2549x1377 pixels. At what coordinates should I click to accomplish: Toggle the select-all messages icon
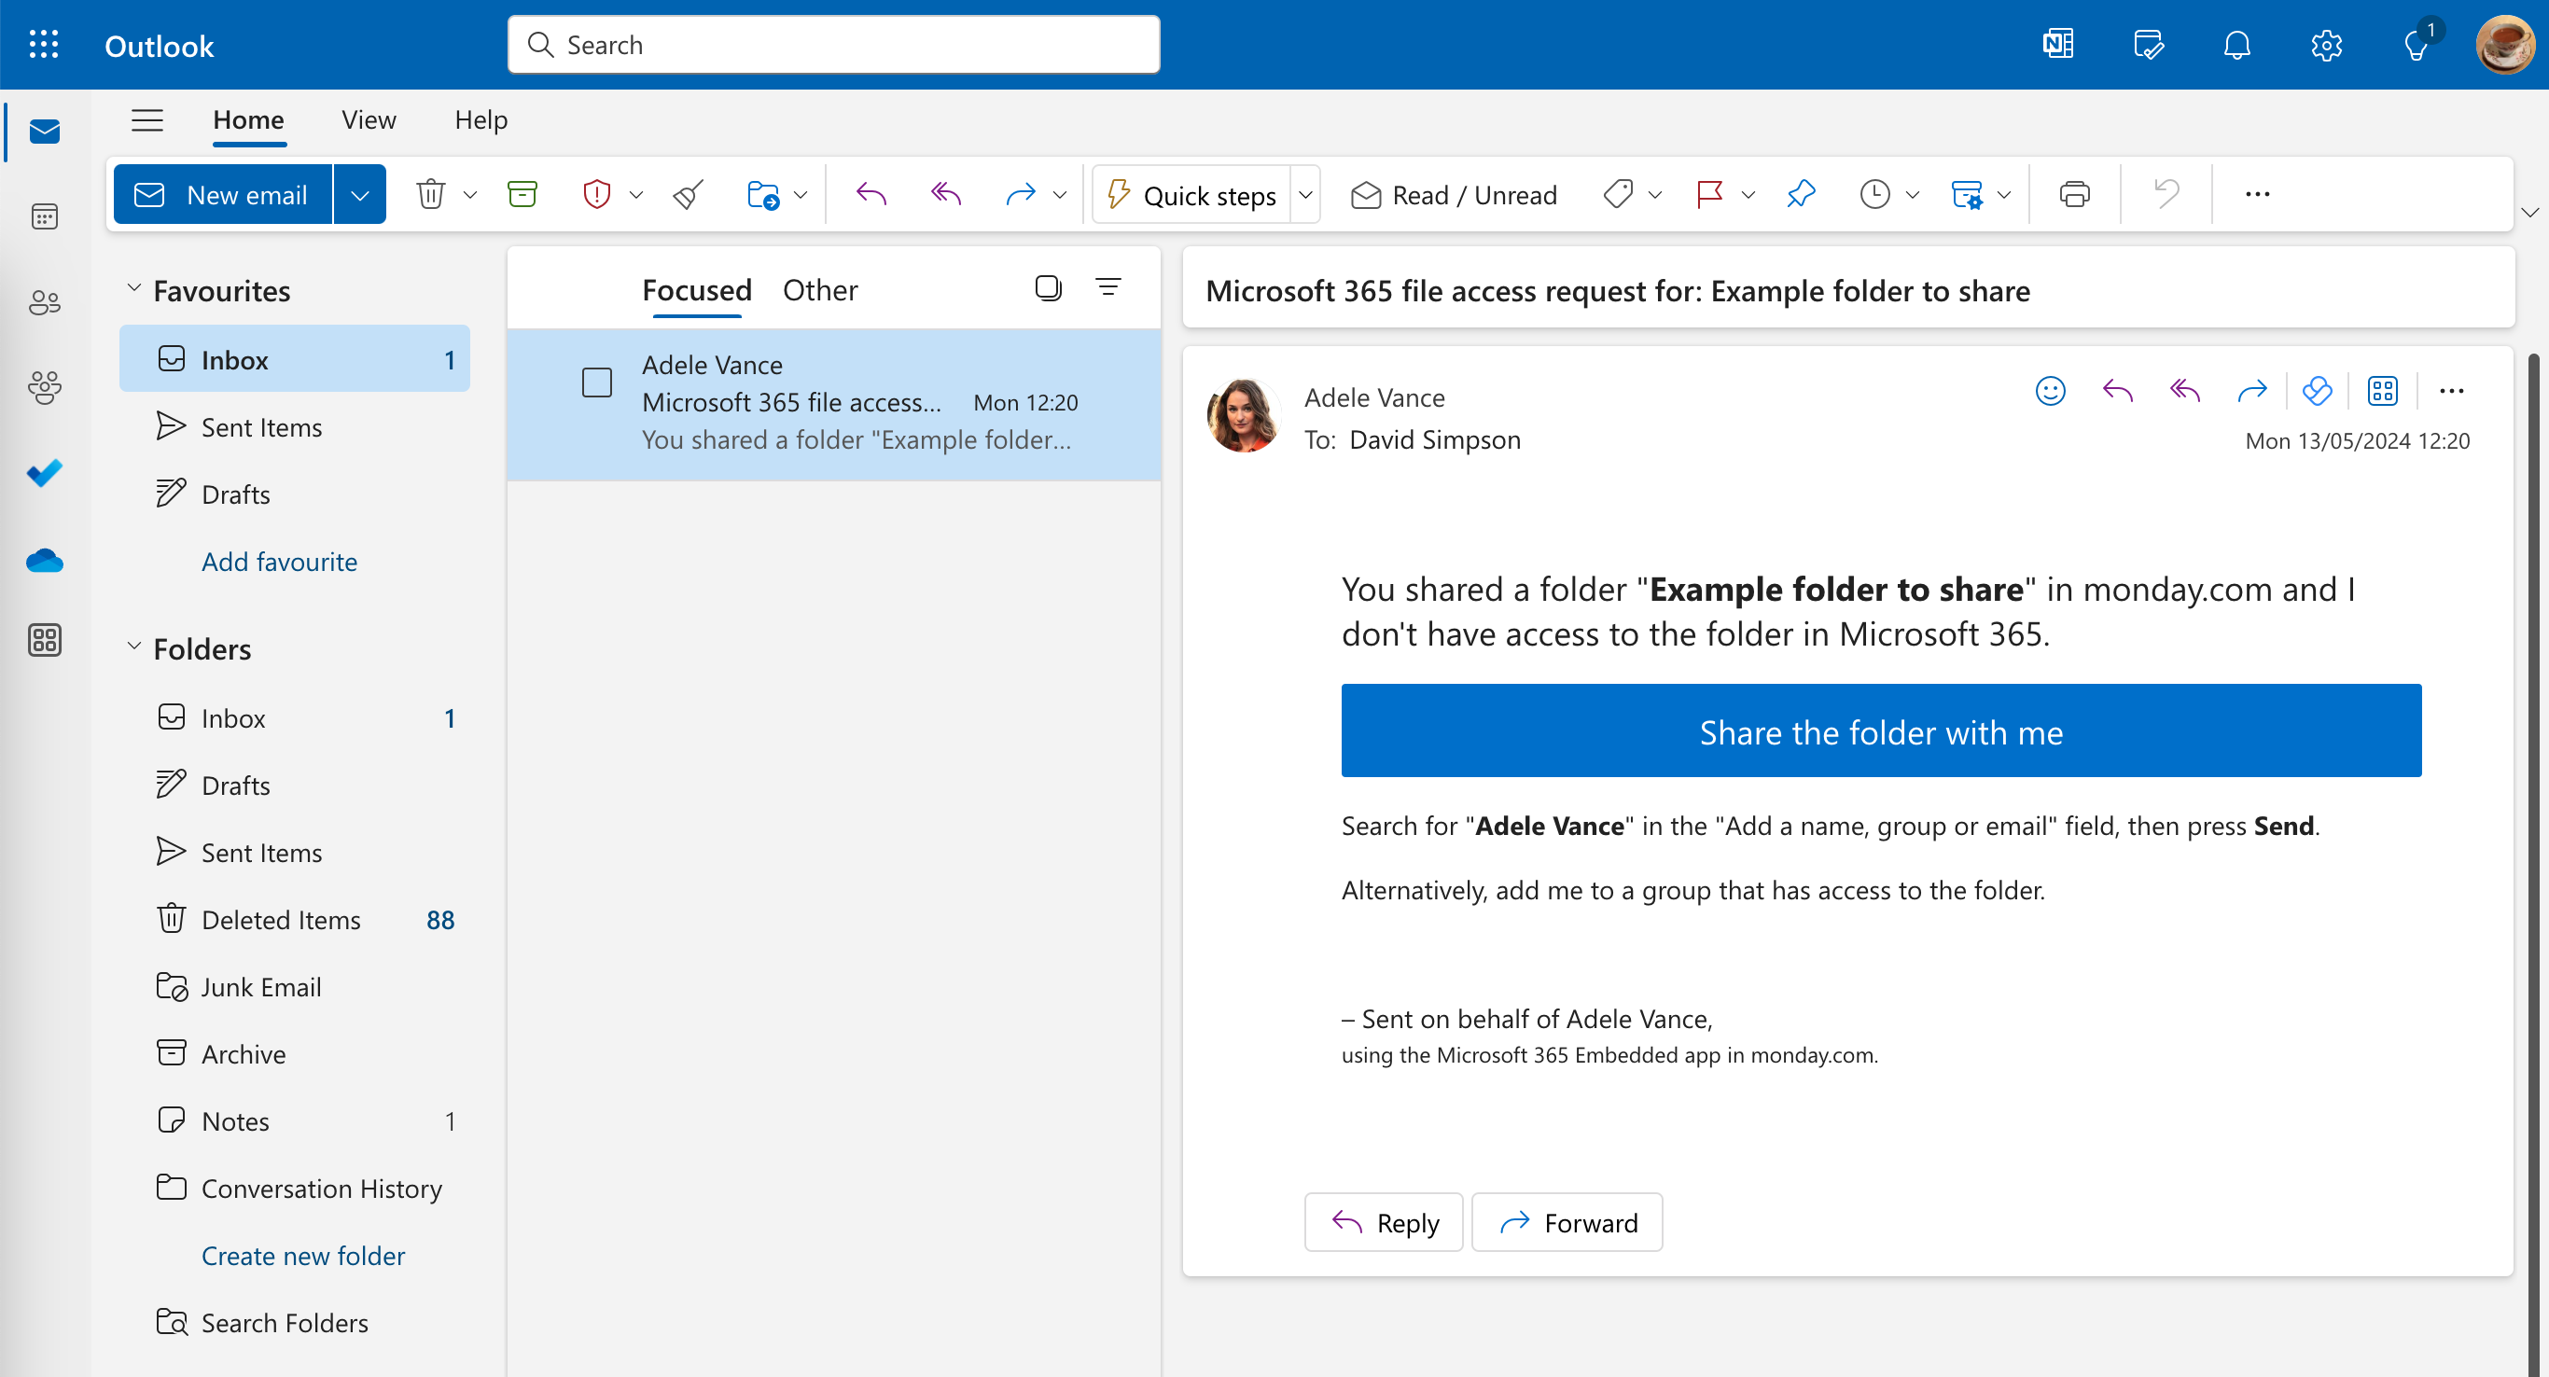[1048, 288]
